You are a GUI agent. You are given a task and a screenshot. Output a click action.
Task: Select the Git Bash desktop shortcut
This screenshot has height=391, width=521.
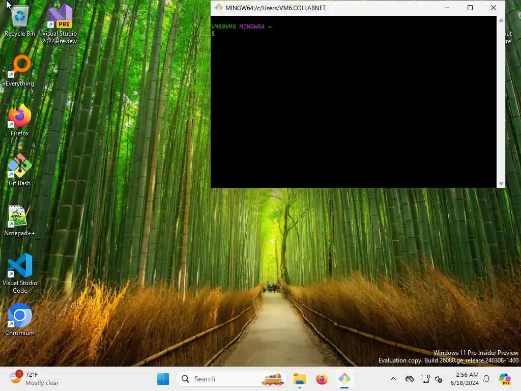20,170
